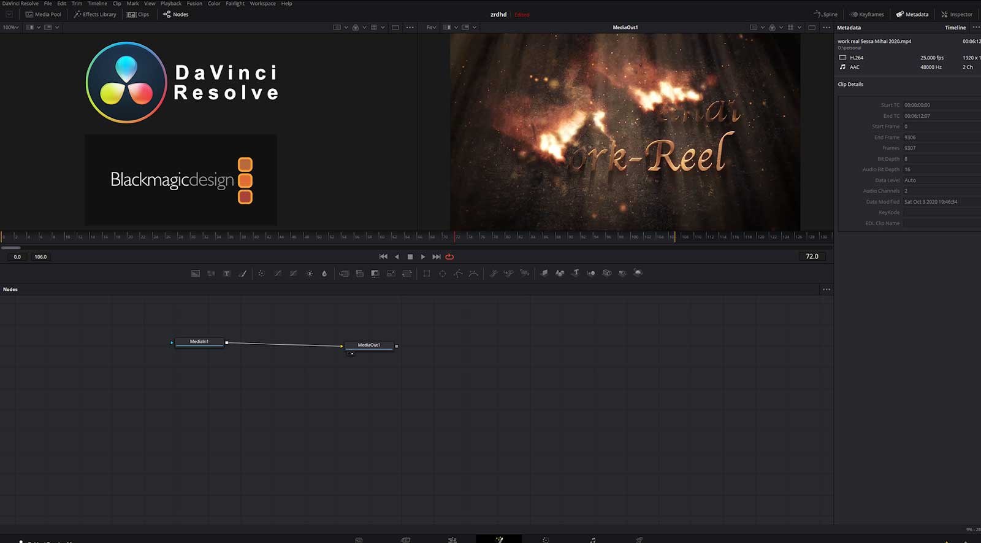This screenshot has height=543, width=981.
Task: Toggle the Loop playback button
Action: [x=449, y=257]
